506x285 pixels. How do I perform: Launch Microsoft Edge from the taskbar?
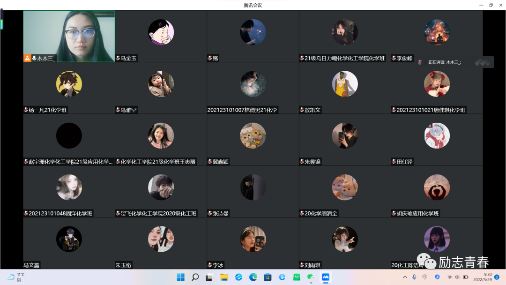tap(253, 277)
